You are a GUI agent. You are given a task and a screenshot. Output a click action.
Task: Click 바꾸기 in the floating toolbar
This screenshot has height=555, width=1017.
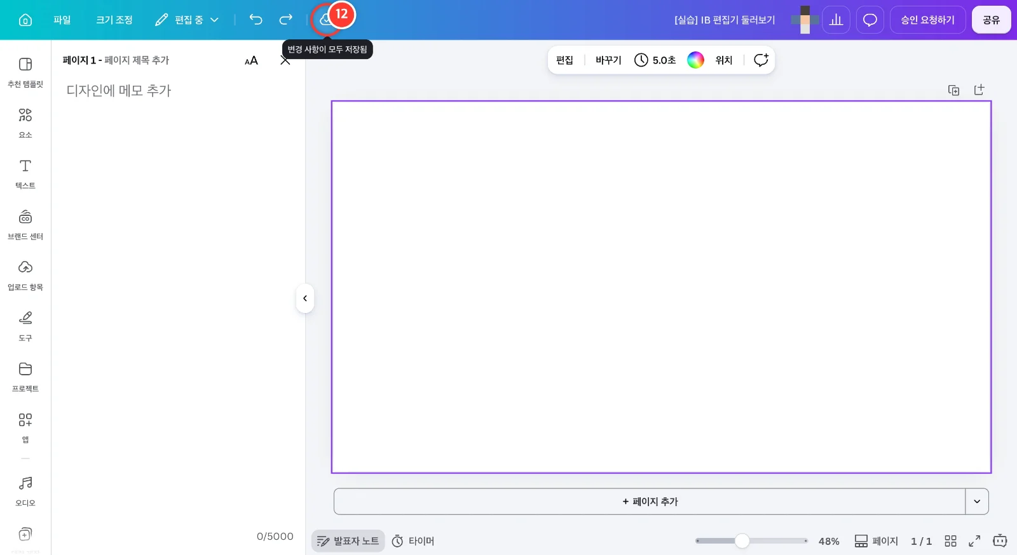[x=608, y=60]
